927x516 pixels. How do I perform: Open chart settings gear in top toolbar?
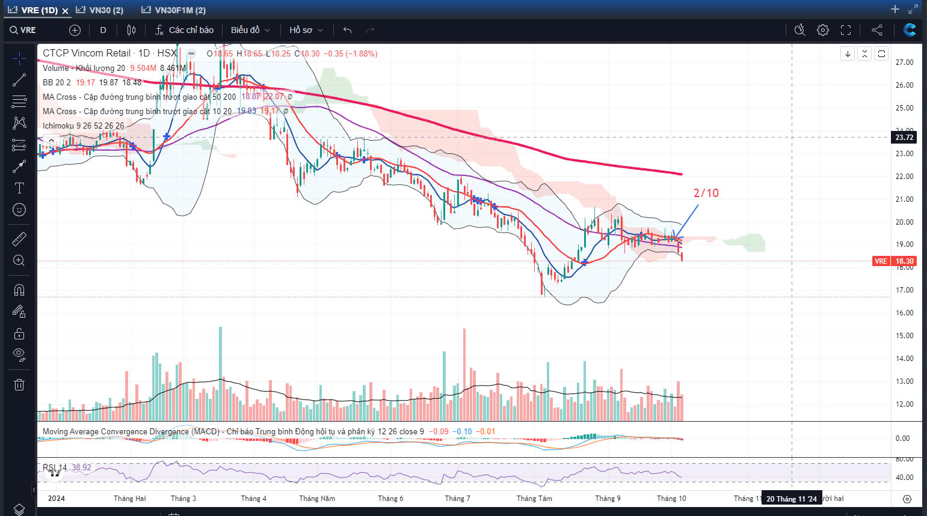click(823, 30)
